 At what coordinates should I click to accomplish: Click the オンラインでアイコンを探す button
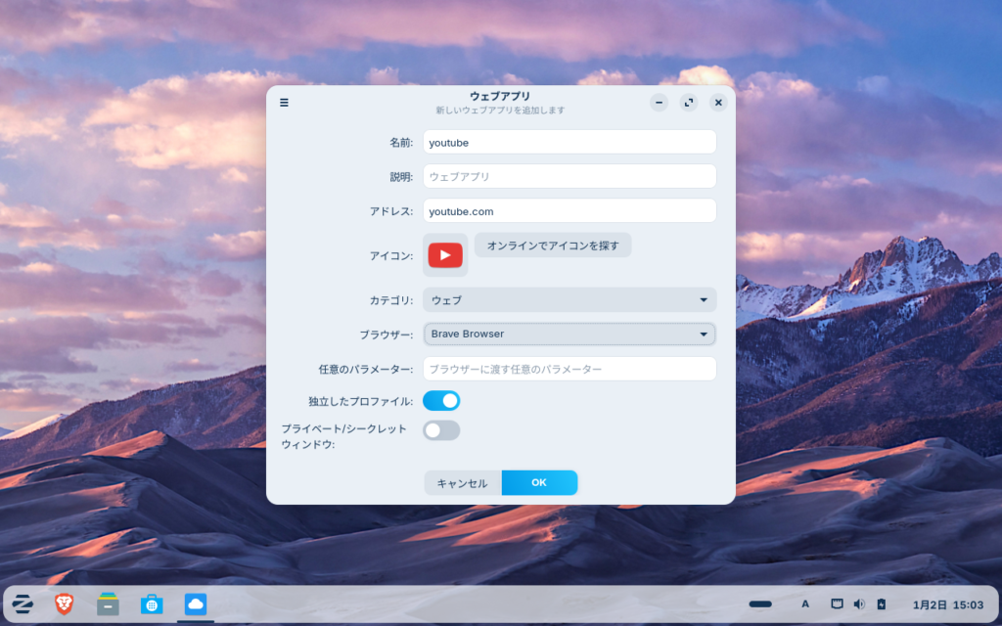(553, 246)
